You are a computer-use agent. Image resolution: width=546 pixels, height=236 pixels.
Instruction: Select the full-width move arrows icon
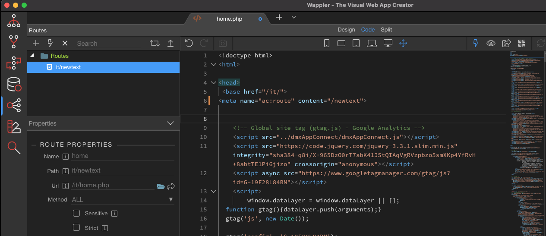403,43
